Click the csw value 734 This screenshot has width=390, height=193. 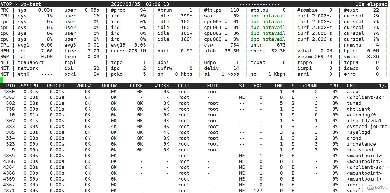(235, 45)
